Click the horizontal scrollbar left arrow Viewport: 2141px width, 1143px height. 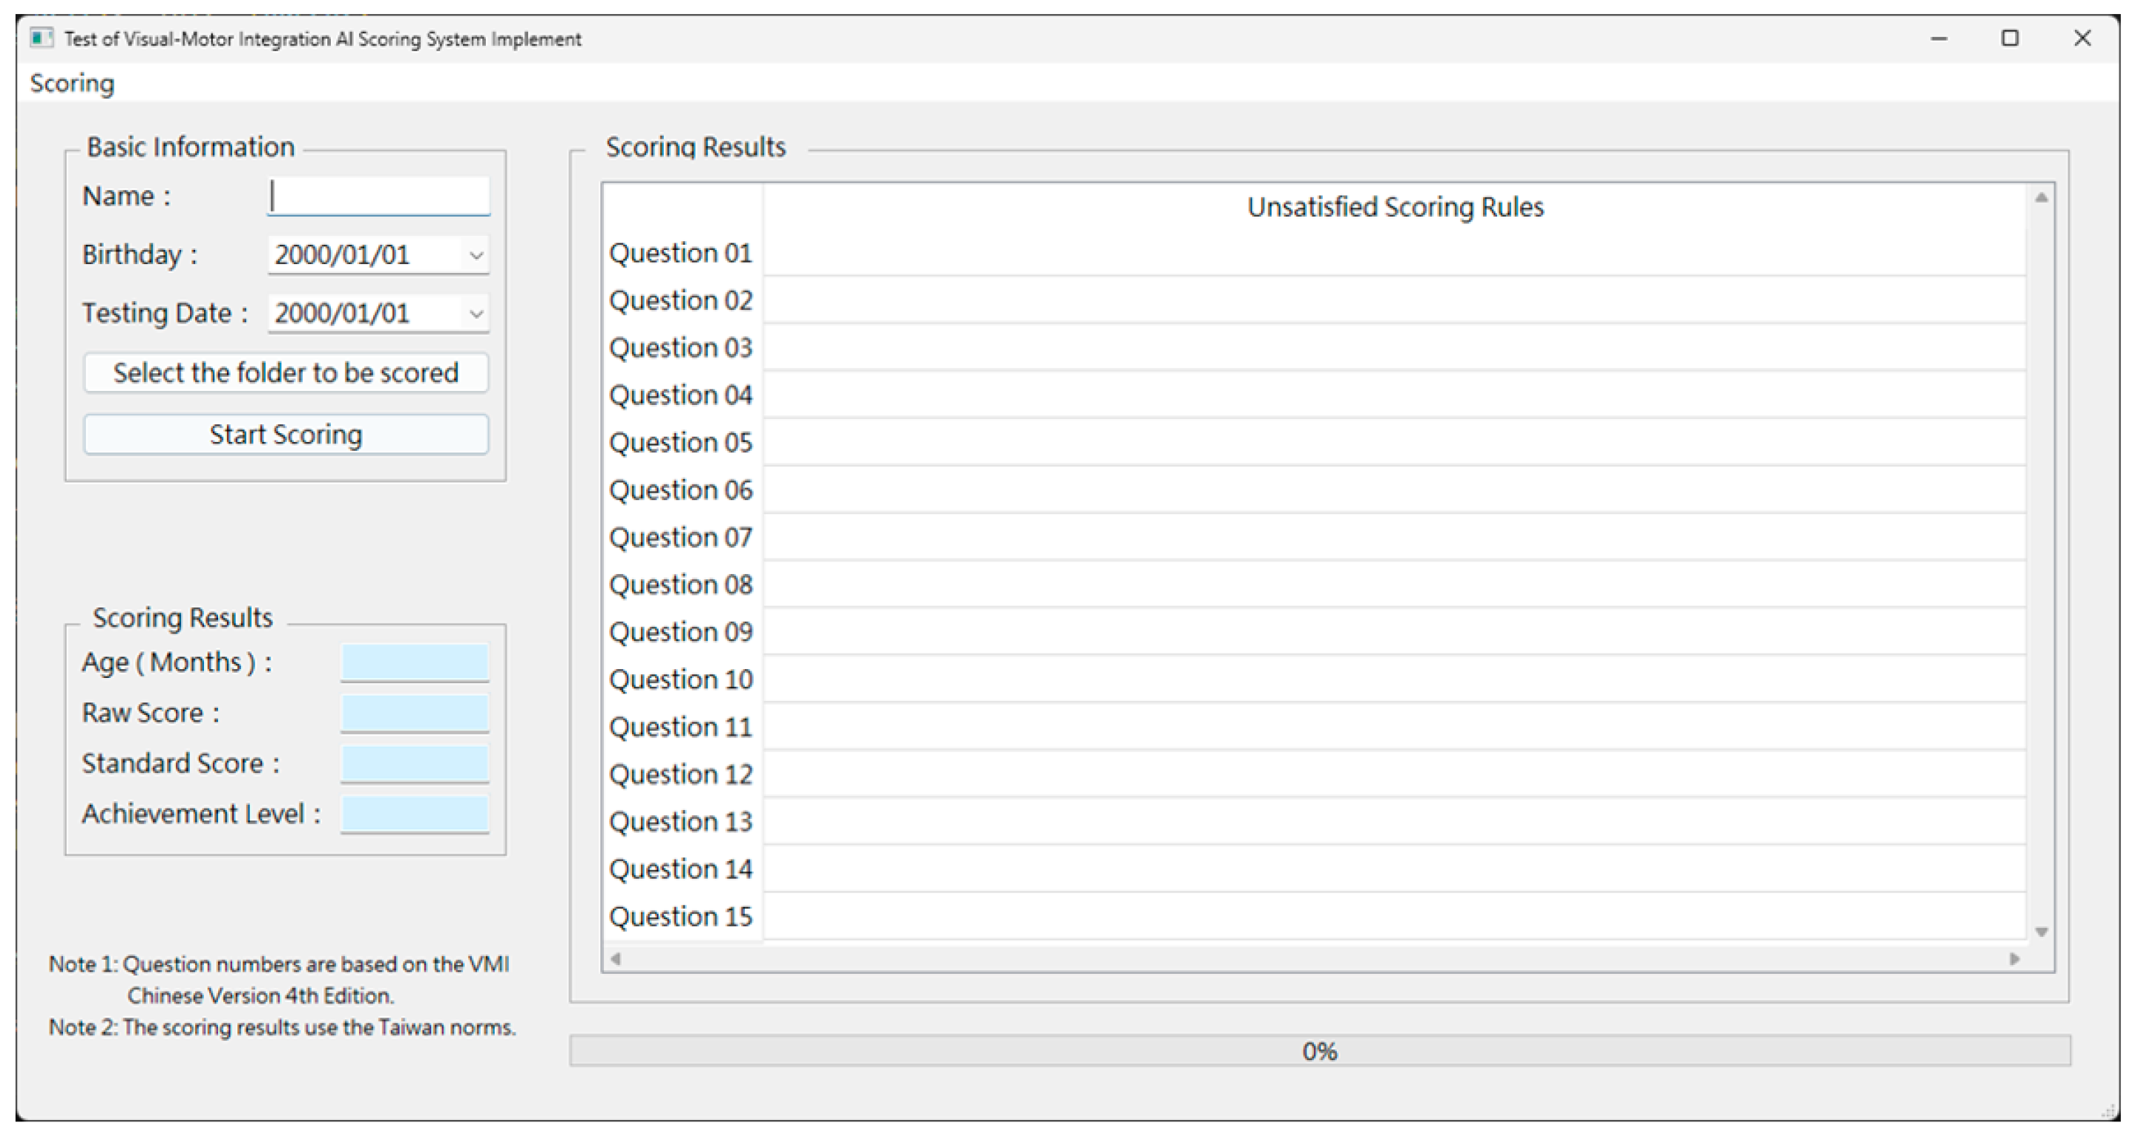click(616, 958)
